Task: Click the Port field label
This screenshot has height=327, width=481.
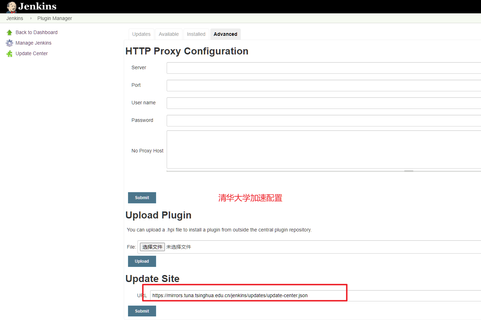Action: [x=136, y=85]
